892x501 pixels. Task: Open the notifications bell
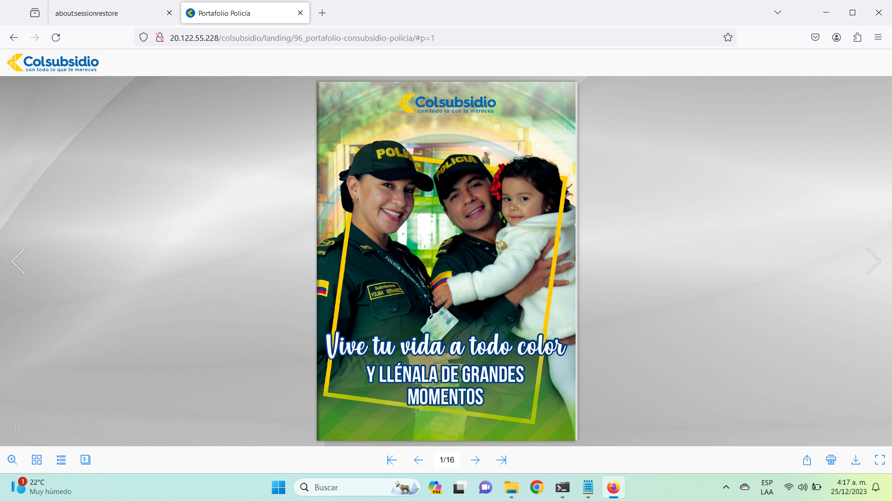tap(876, 488)
